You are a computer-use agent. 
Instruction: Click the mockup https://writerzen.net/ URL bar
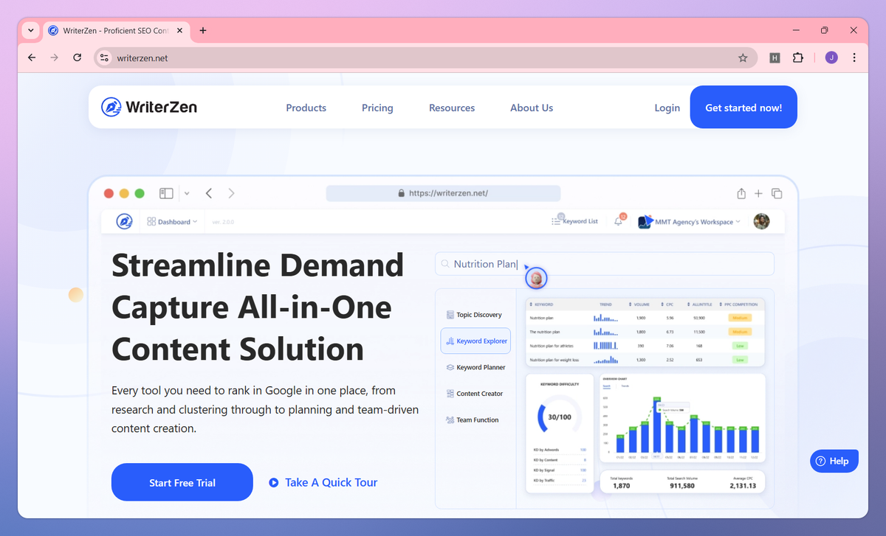[443, 193]
